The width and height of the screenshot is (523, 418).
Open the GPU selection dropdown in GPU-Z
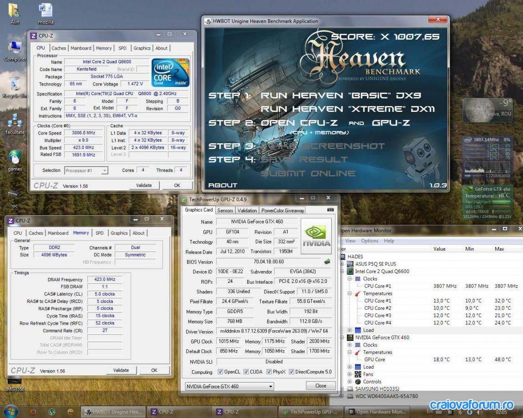point(229,386)
